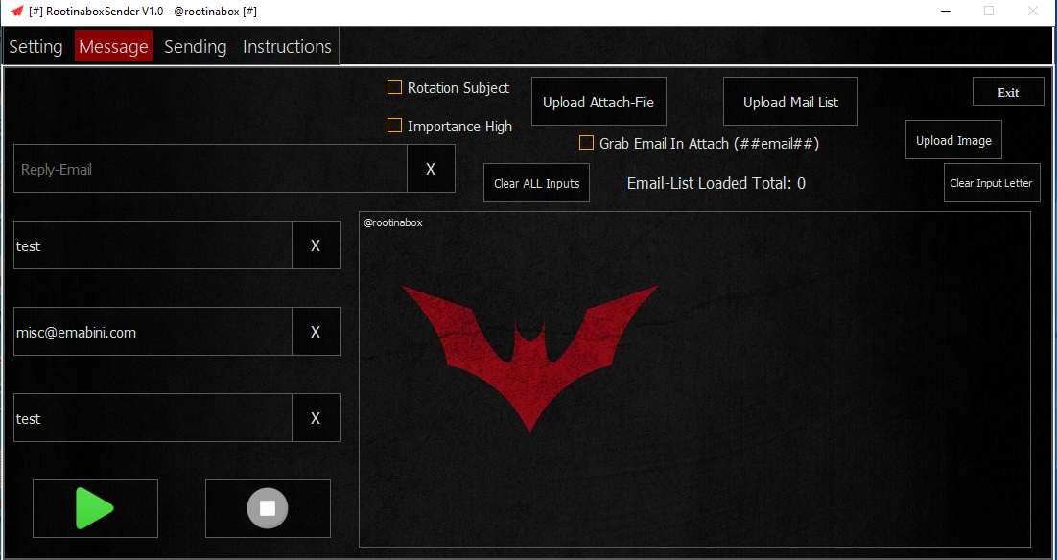Focus the Reply-Email input field
Image resolution: width=1057 pixels, height=560 pixels.
(211, 169)
